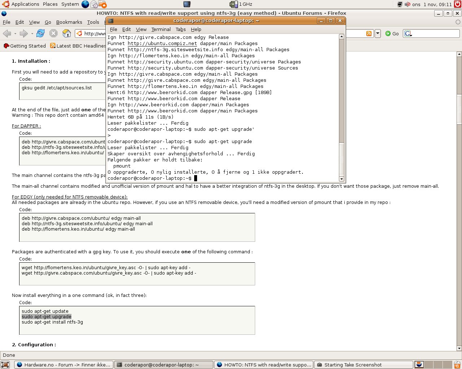The image size is (462, 369).
Task: Click the Ubuntu site icon in URL bar
Action: [x=80, y=34]
